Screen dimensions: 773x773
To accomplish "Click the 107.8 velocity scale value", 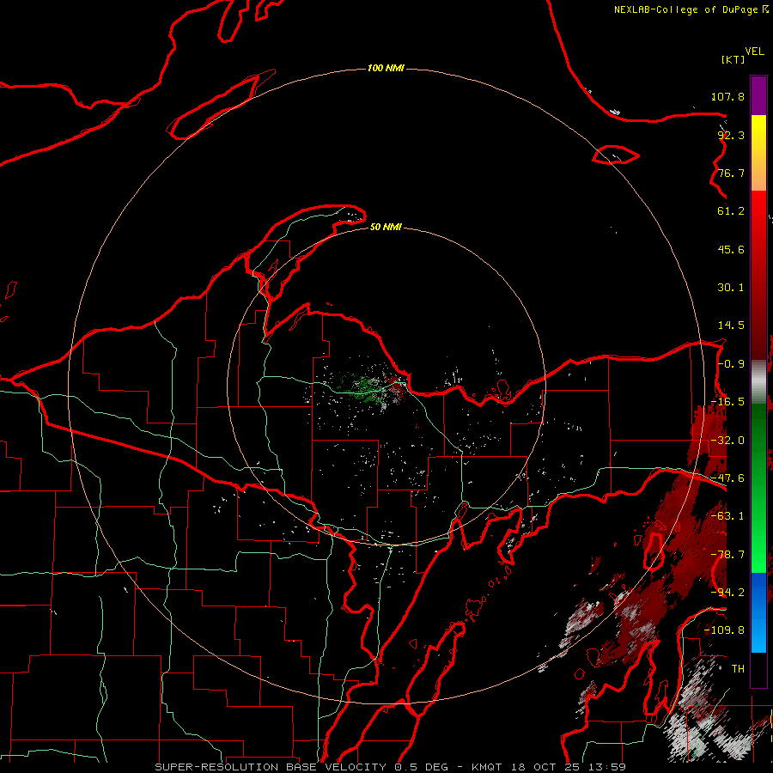I will coord(727,96).
